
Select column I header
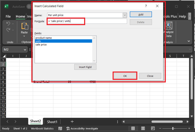coord(13,56)
